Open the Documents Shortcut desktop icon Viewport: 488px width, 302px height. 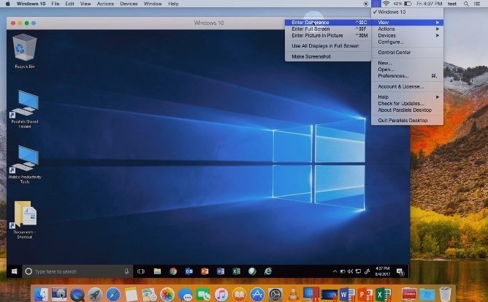coord(25,215)
